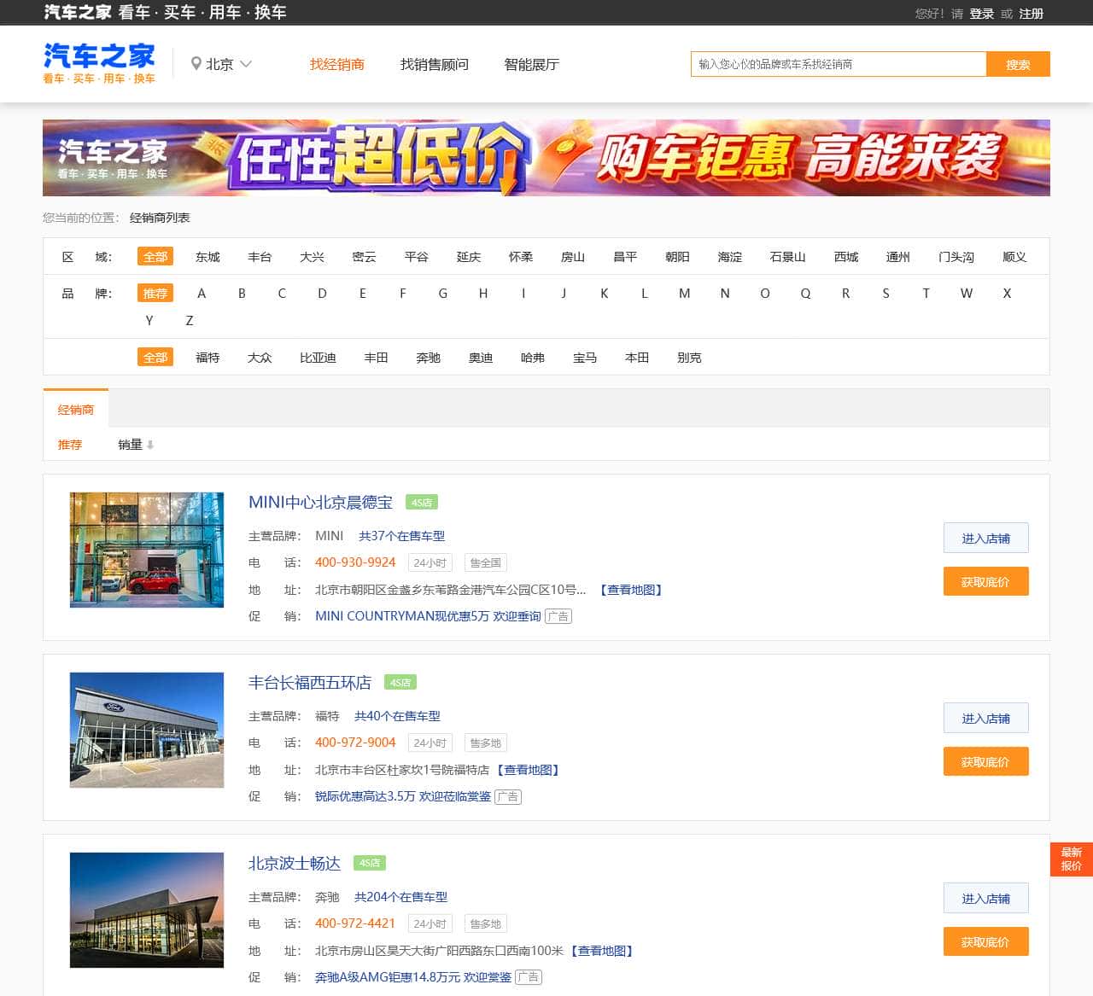Click the 销量 sort arrow icon

(150, 445)
